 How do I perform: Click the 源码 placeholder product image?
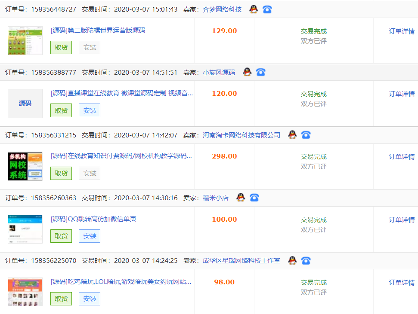pos(25,103)
